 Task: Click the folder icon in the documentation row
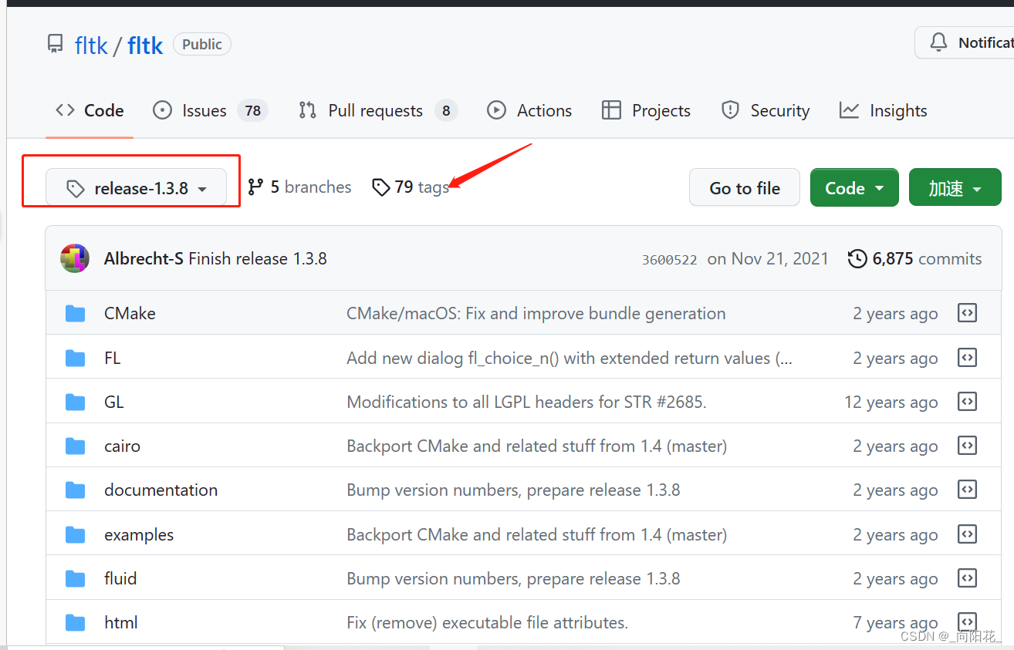(x=76, y=490)
